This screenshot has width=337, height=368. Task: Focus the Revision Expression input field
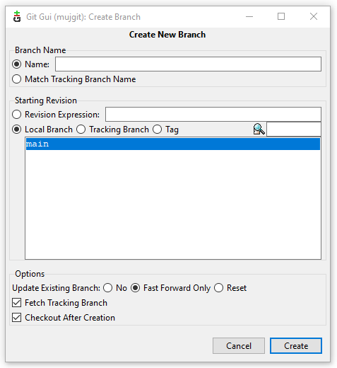tap(213, 114)
